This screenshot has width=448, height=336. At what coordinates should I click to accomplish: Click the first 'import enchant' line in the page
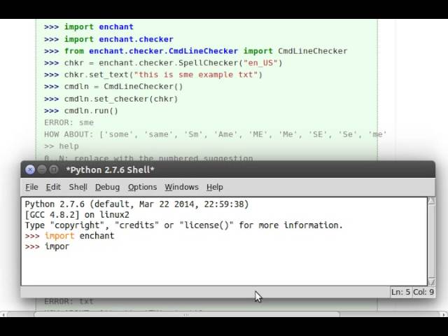point(89,27)
